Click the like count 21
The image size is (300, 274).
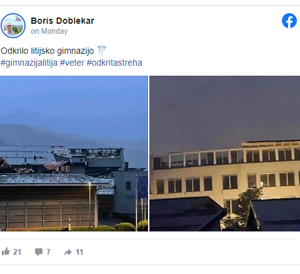click(17, 252)
